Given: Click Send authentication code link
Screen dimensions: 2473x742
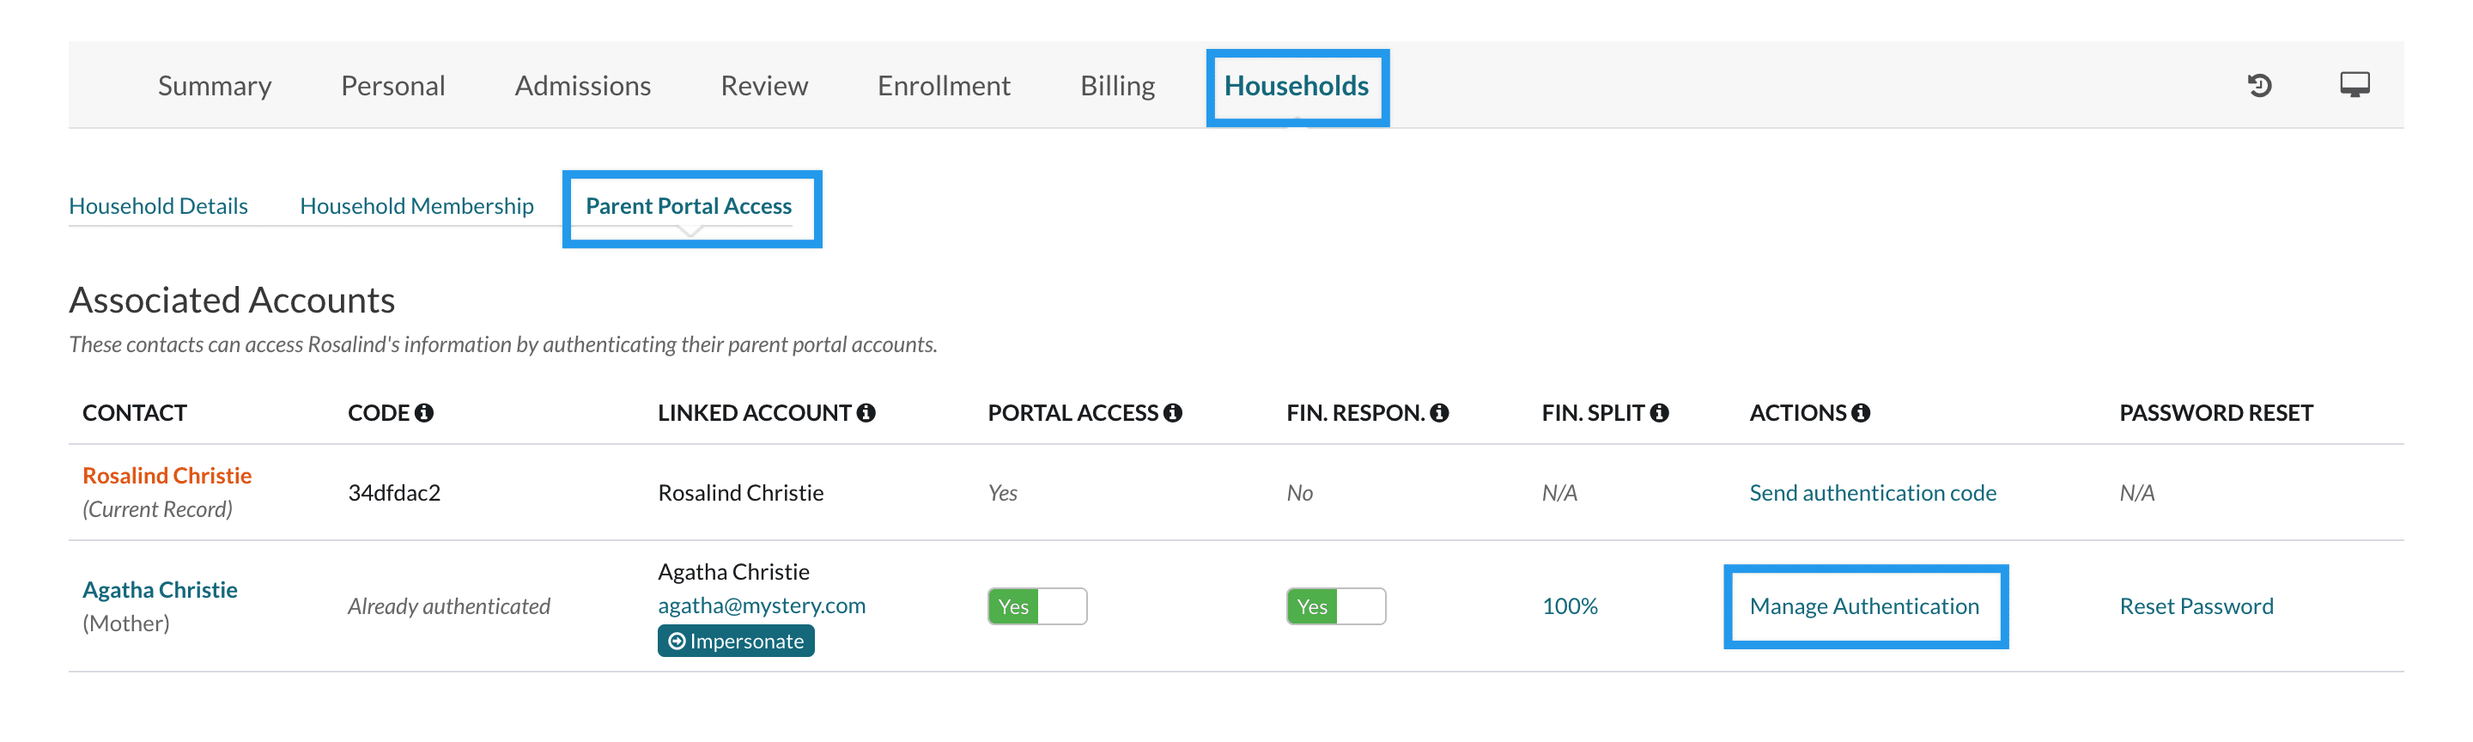Looking at the screenshot, I should (1872, 494).
